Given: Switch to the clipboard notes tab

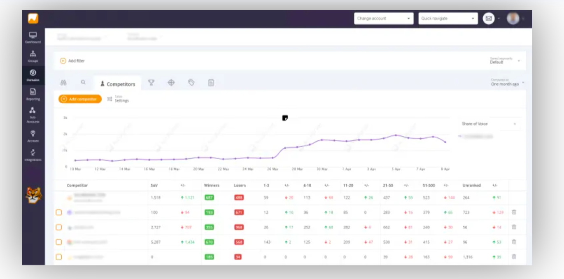Looking at the screenshot, I should [211, 83].
